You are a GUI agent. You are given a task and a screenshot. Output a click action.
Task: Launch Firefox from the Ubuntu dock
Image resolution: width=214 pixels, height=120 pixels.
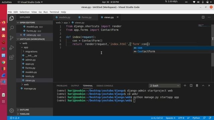click(3, 22)
